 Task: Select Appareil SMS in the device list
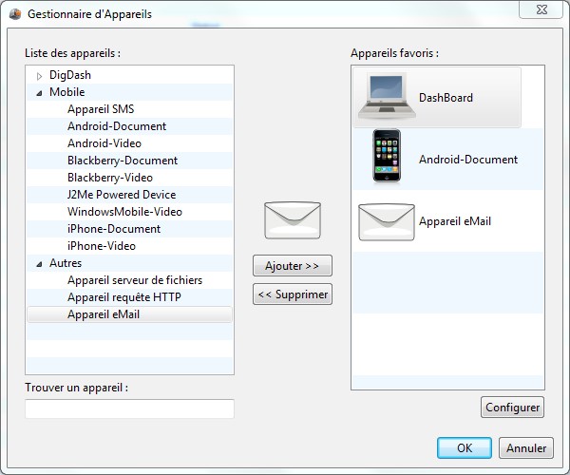tap(100, 109)
